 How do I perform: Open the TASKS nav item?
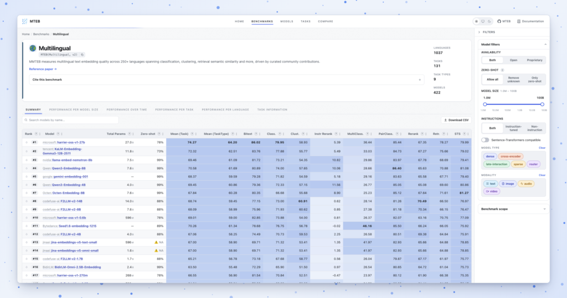click(306, 22)
